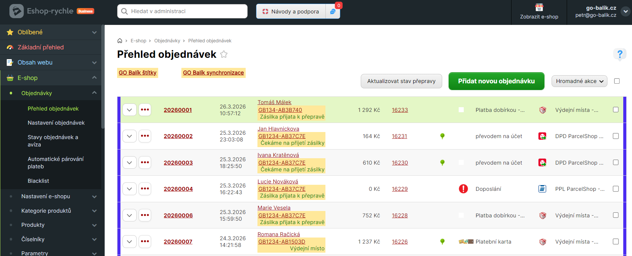Select Blacklist in the sidebar menu
The width and height of the screenshot is (632, 256).
click(x=38, y=181)
